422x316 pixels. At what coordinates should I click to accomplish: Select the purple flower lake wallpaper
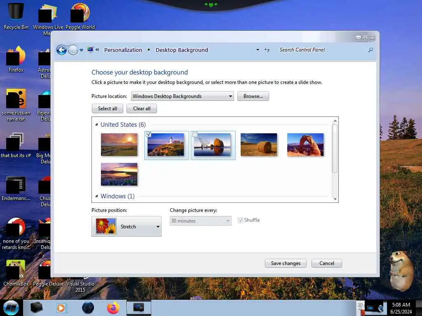point(119,174)
